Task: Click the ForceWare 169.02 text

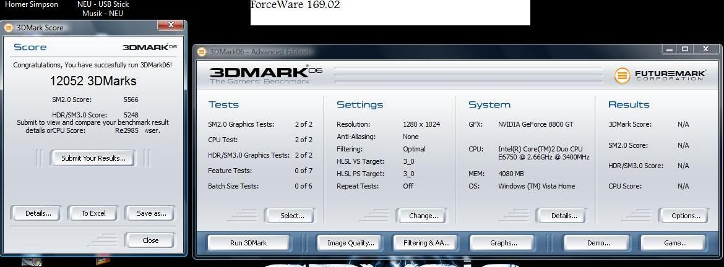Action: coord(295,5)
